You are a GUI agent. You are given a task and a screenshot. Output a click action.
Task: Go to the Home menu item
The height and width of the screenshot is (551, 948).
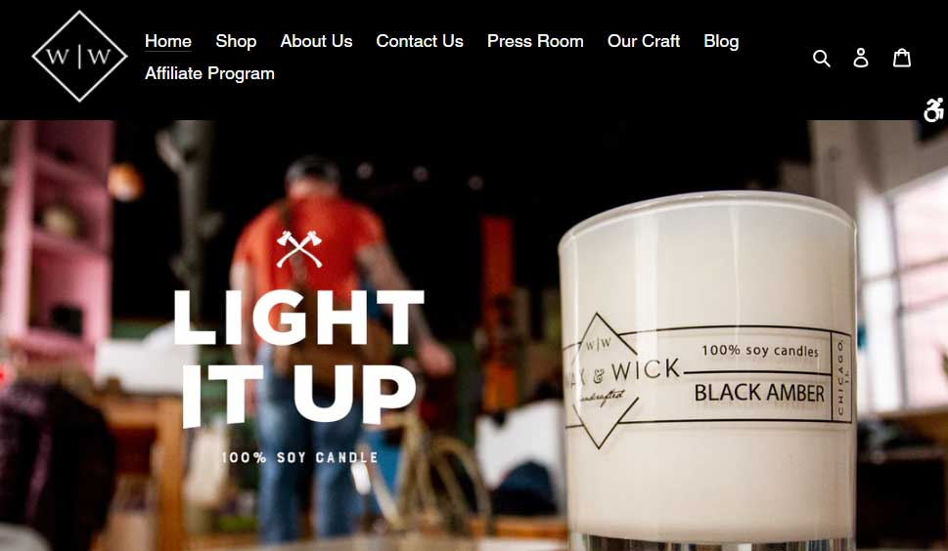[168, 41]
